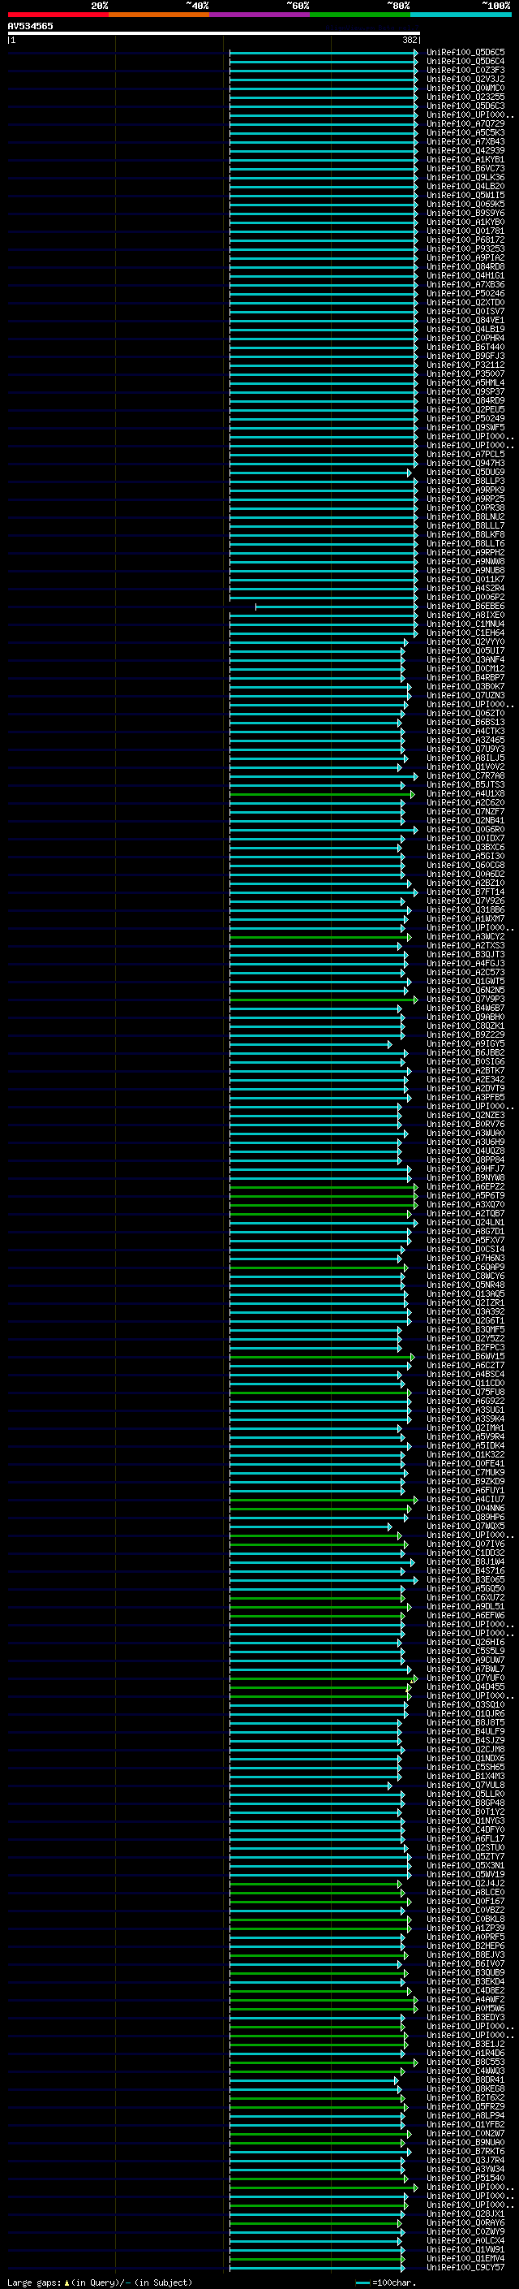Image resolution: width=519 pixels, height=2289 pixels.
Task: Open hit UniRef100_C0PHR4
Action: (x=465, y=338)
